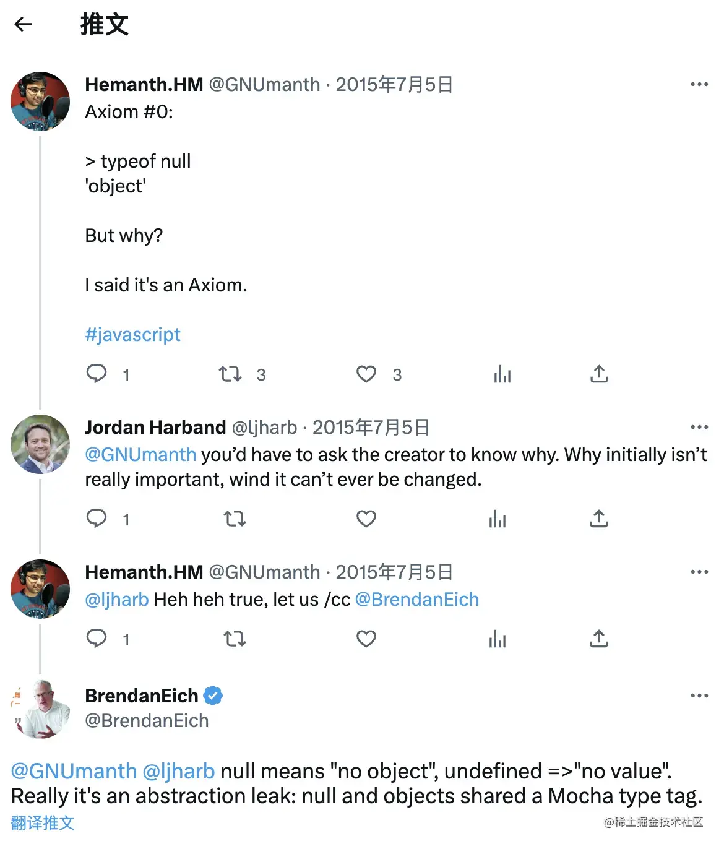Like Jordan Harband's reply

366,519
